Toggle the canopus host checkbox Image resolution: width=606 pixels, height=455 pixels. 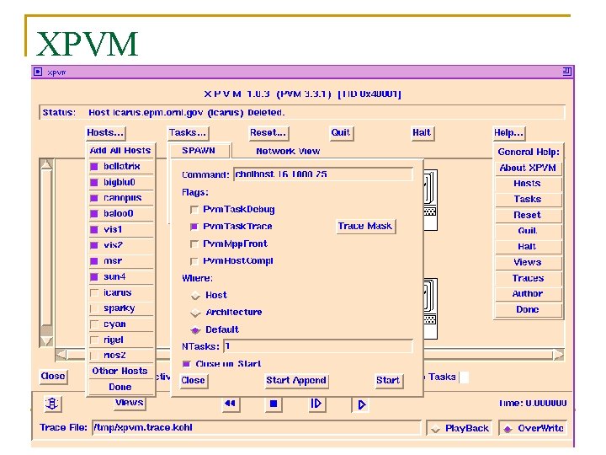[94, 198]
